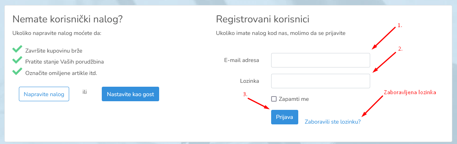Image resolution: width=457 pixels, height=144 pixels.
Task: Click the green checkmark beside Označite omiljene artikle
Action: tap(18, 71)
